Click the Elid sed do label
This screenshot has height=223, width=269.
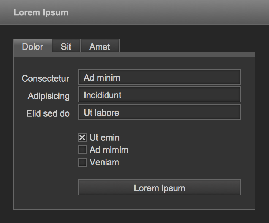pyautogui.click(x=48, y=113)
